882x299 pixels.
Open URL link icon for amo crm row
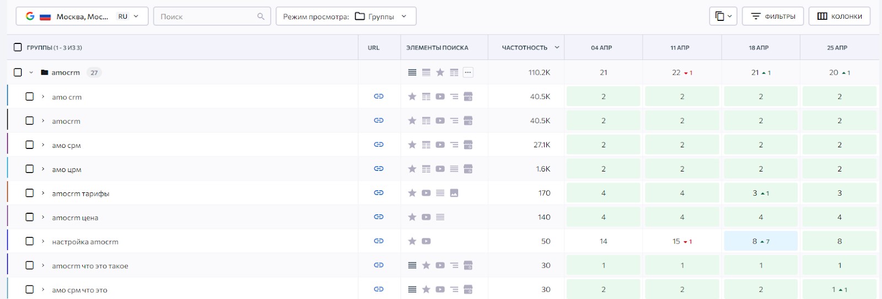click(379, 96)
